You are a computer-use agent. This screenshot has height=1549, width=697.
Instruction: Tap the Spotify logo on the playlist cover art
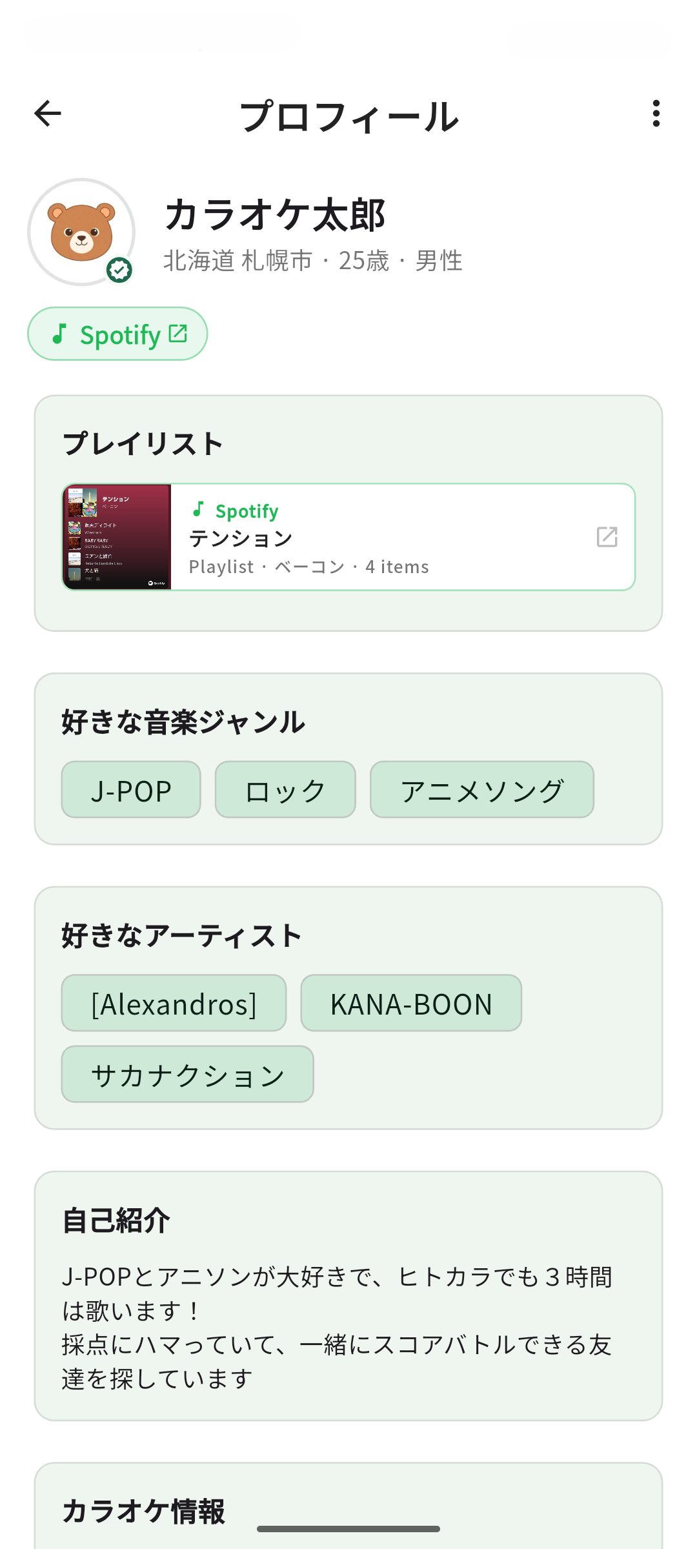155,581
